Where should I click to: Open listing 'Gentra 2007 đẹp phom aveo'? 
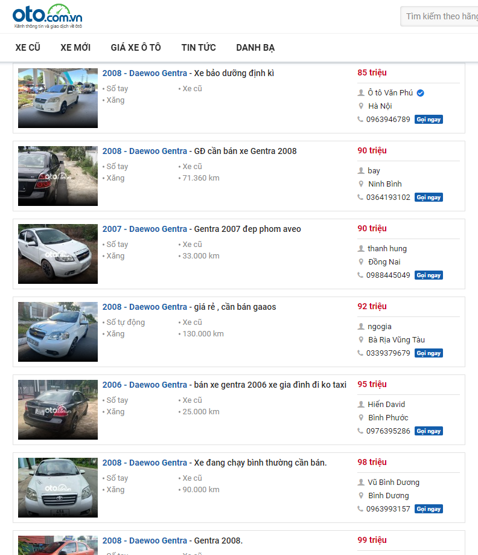(x=202, y=229)
